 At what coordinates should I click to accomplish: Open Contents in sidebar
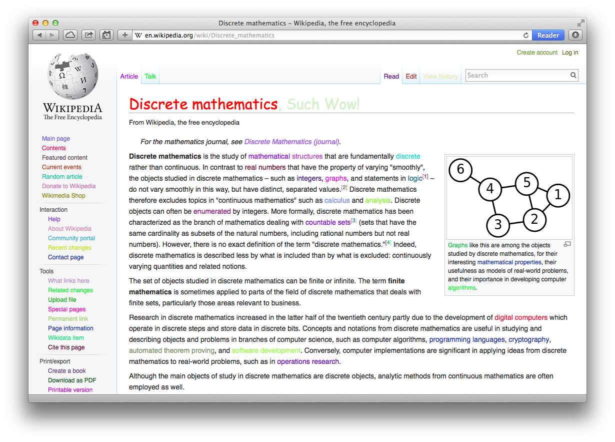click(x=54, y=148)
